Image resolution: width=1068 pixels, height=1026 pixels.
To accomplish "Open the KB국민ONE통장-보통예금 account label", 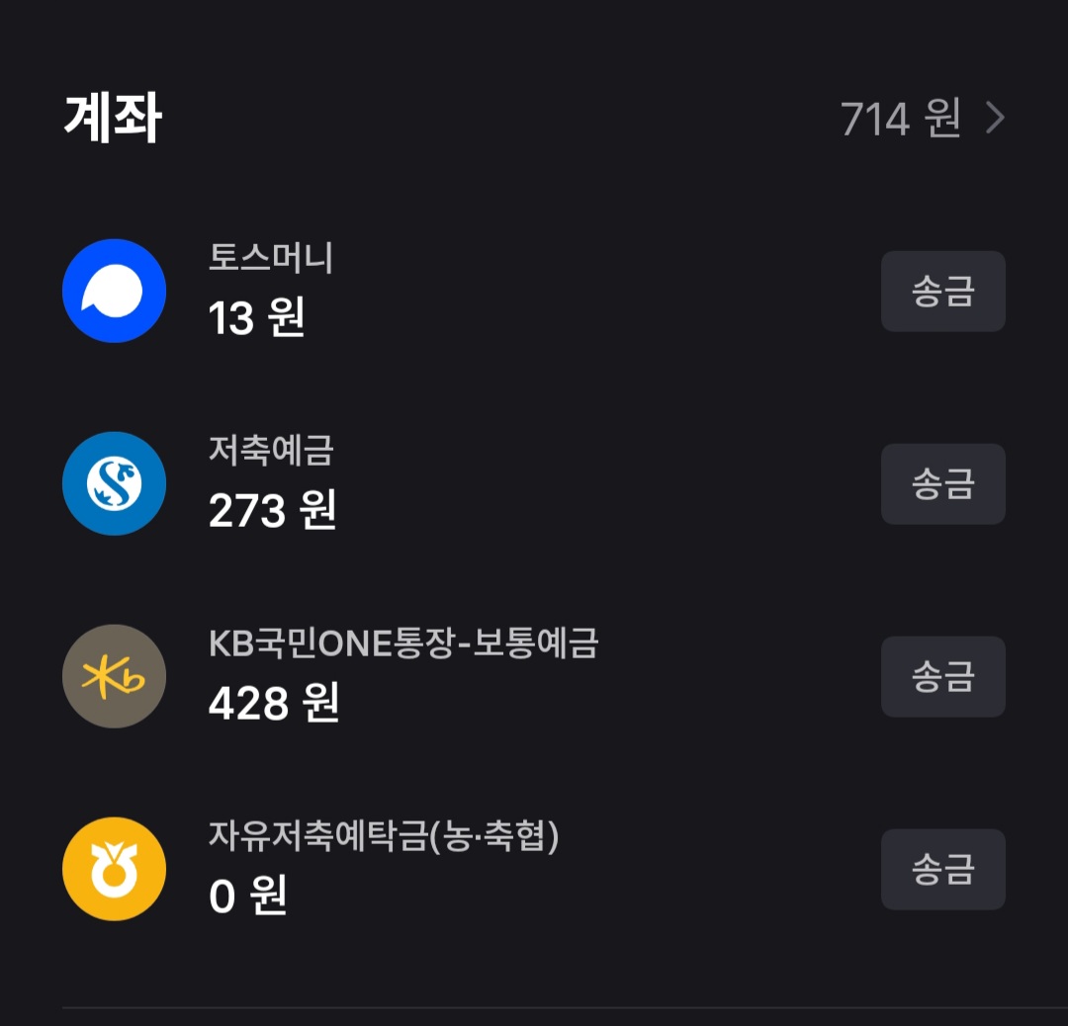I will [x=403, y=643].
